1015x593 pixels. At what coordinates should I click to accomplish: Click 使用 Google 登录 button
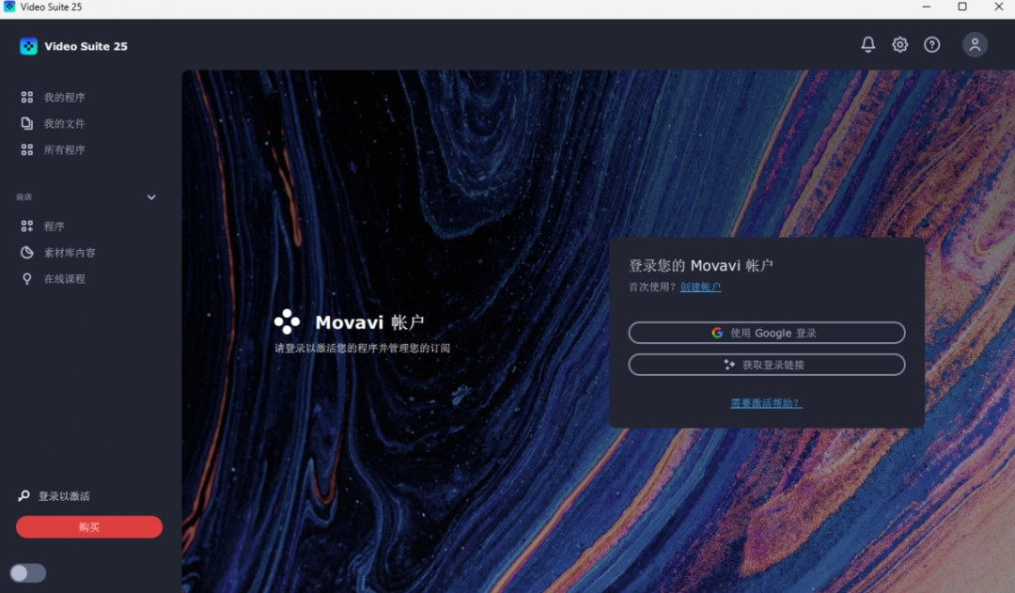tap(767, 333)
